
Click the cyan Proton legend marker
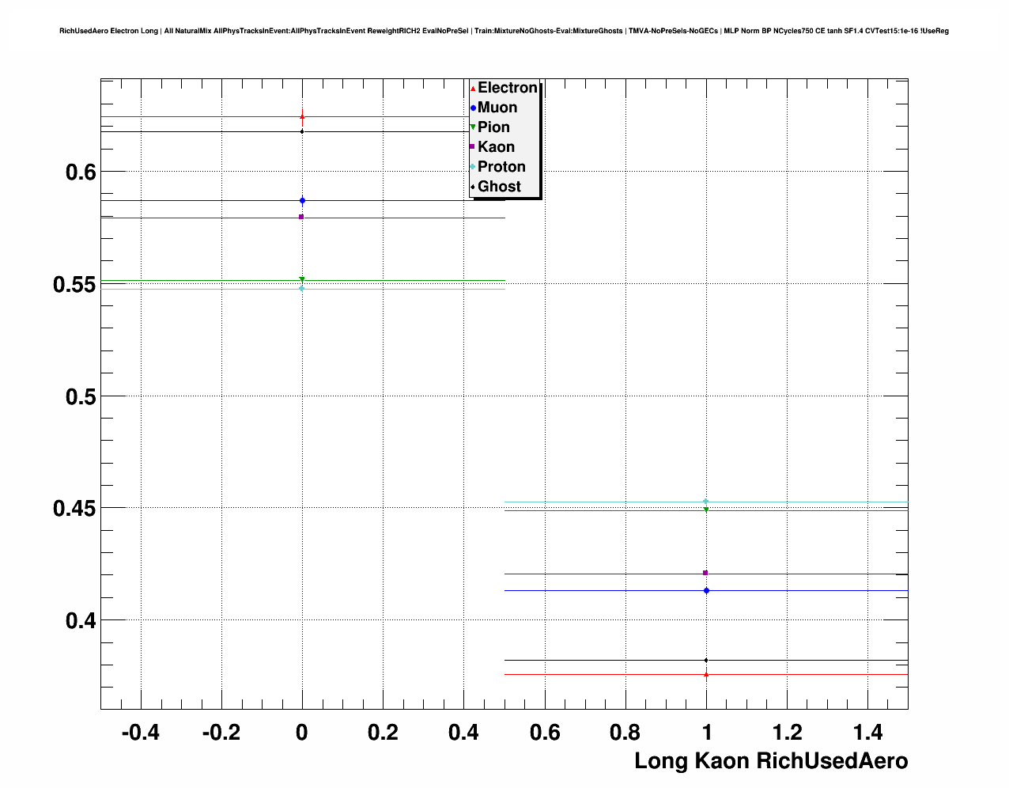click(473, 167)
